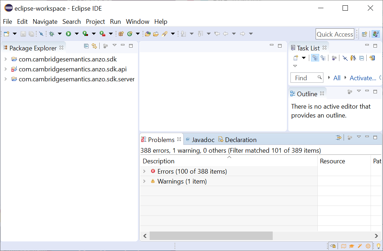
Task: Open the Run button dropdown arrow
Action: (x=77, y=34)
